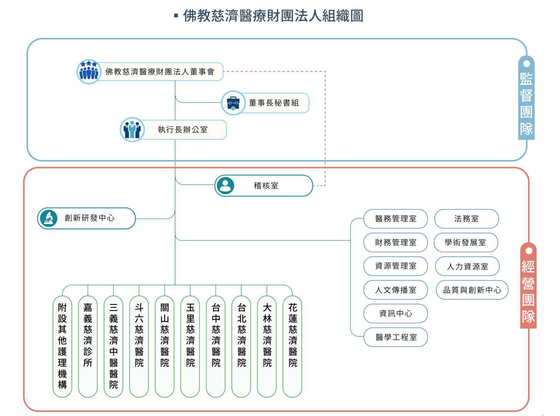The width and height of the screenshot is (560, 416).
Task: Choose the 斗六慈濟醫院 vertical box
Action: click(139, 347)
